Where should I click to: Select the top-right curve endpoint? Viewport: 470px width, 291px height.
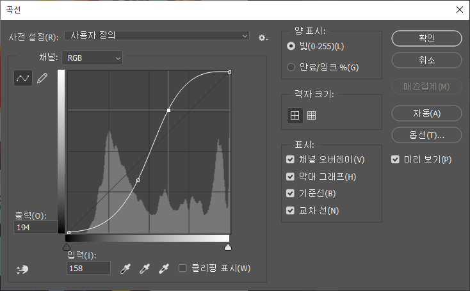point(230,72)
